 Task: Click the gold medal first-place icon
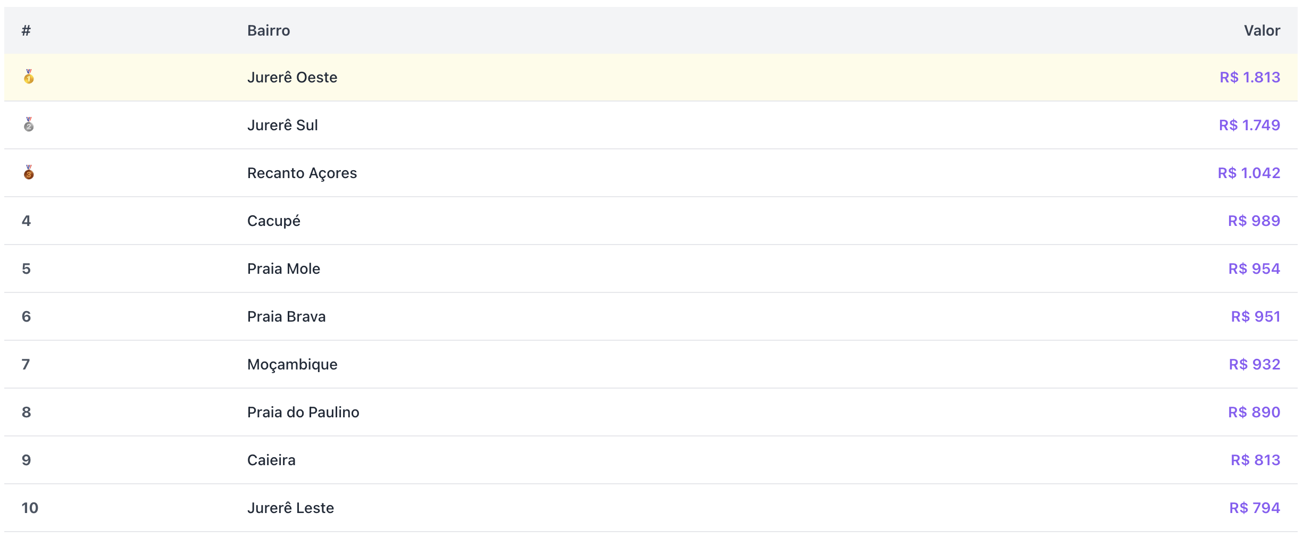(x=29, y=77)
